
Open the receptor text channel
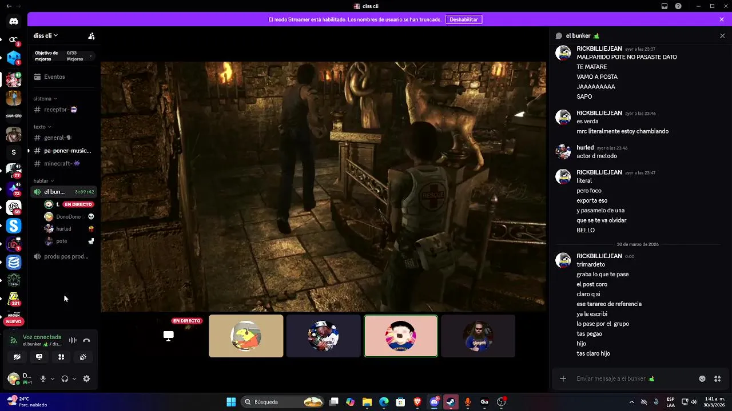click(x=63, y=110)
